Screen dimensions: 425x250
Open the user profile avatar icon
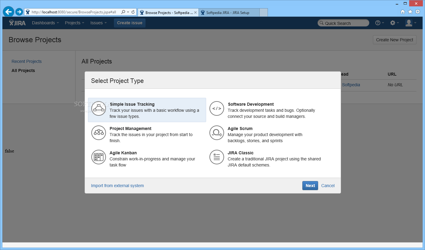[x=409, y=23]
